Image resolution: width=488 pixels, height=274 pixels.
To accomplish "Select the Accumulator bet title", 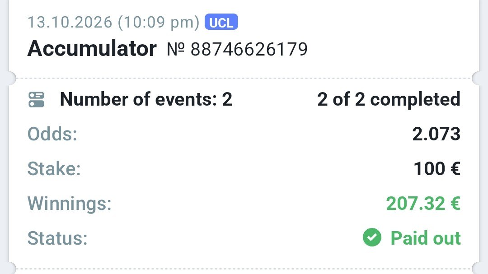I will click(92, 48).
